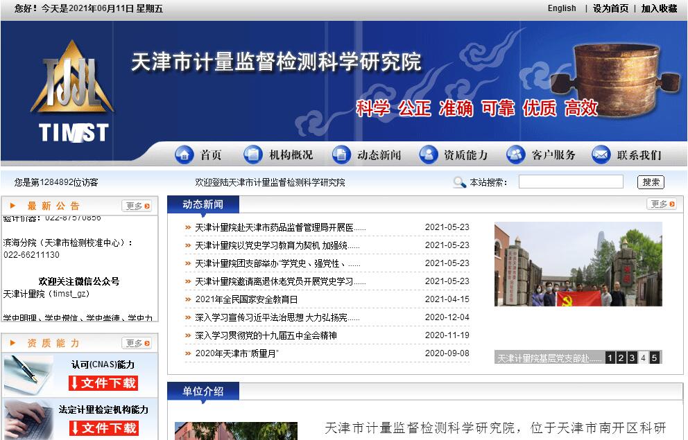Download the 认可(CNAS)能力 file
The height and width of the screenshot is (440, 688).
point(103,383)
